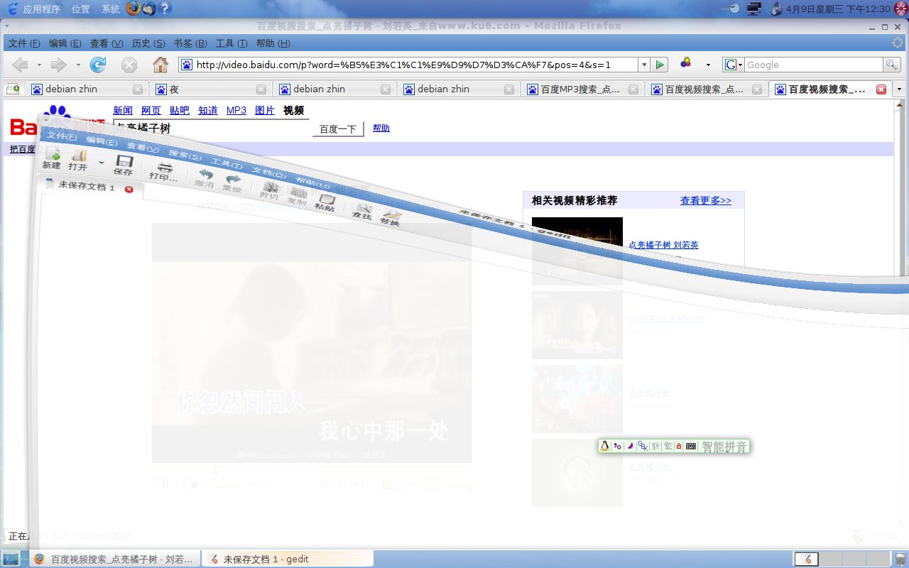The image size is (909, 568).
Task: Toggle the 联 association mode on input bar
Action: point(656,447)
